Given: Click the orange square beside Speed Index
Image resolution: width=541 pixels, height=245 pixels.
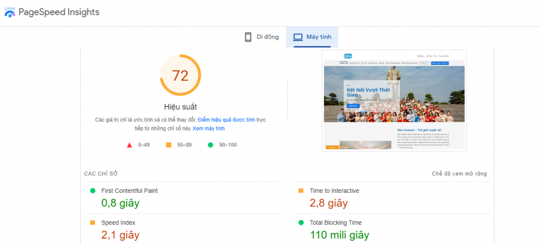Looking at the screenshot, I should [92, 223].
